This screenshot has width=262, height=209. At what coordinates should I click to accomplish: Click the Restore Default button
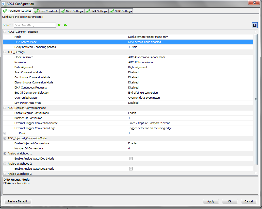click(x=17, y=201)
